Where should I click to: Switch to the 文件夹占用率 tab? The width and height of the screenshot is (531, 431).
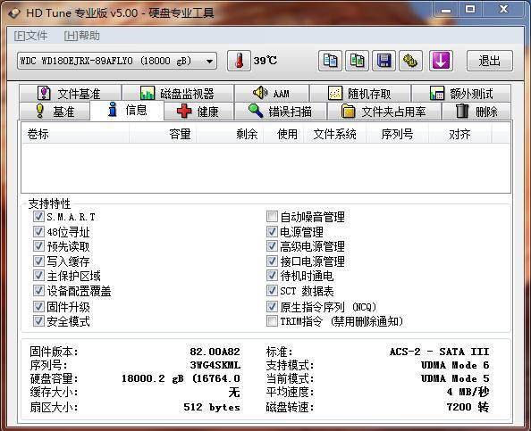tap(384, 111)
